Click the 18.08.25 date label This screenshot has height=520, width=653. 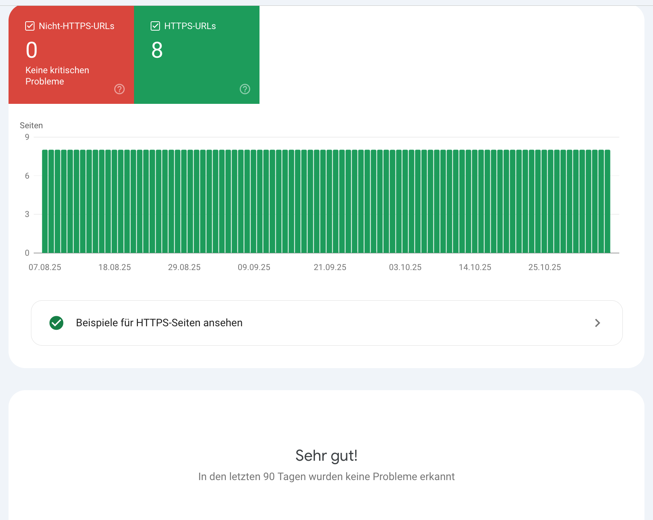click(115, 267)
